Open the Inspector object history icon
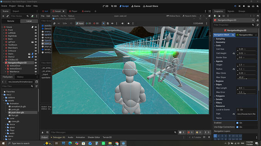 (x=258, y=16)
